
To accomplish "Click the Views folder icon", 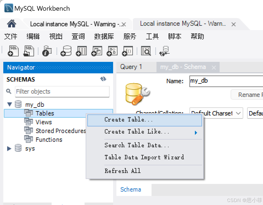I will pos(29,122).
